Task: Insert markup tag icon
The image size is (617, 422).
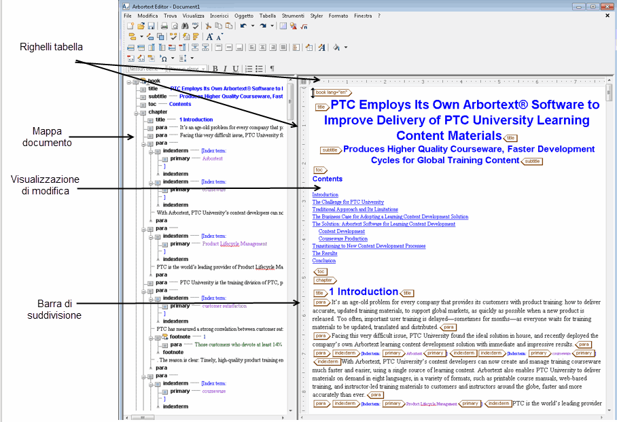Action: click(132, 37)
